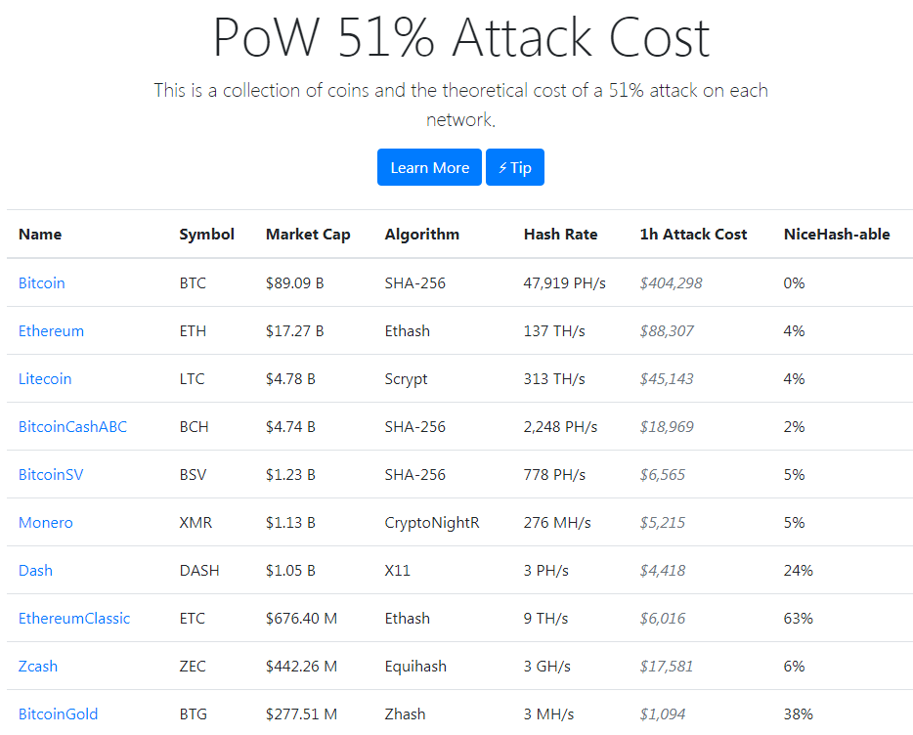Viewport: 913px width, 735px height.
Task: Click the Learn More button
Action: tap(429, 167)
